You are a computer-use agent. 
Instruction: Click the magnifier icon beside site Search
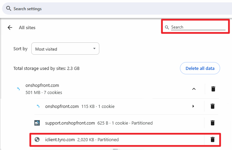click(x=167, y=27)
